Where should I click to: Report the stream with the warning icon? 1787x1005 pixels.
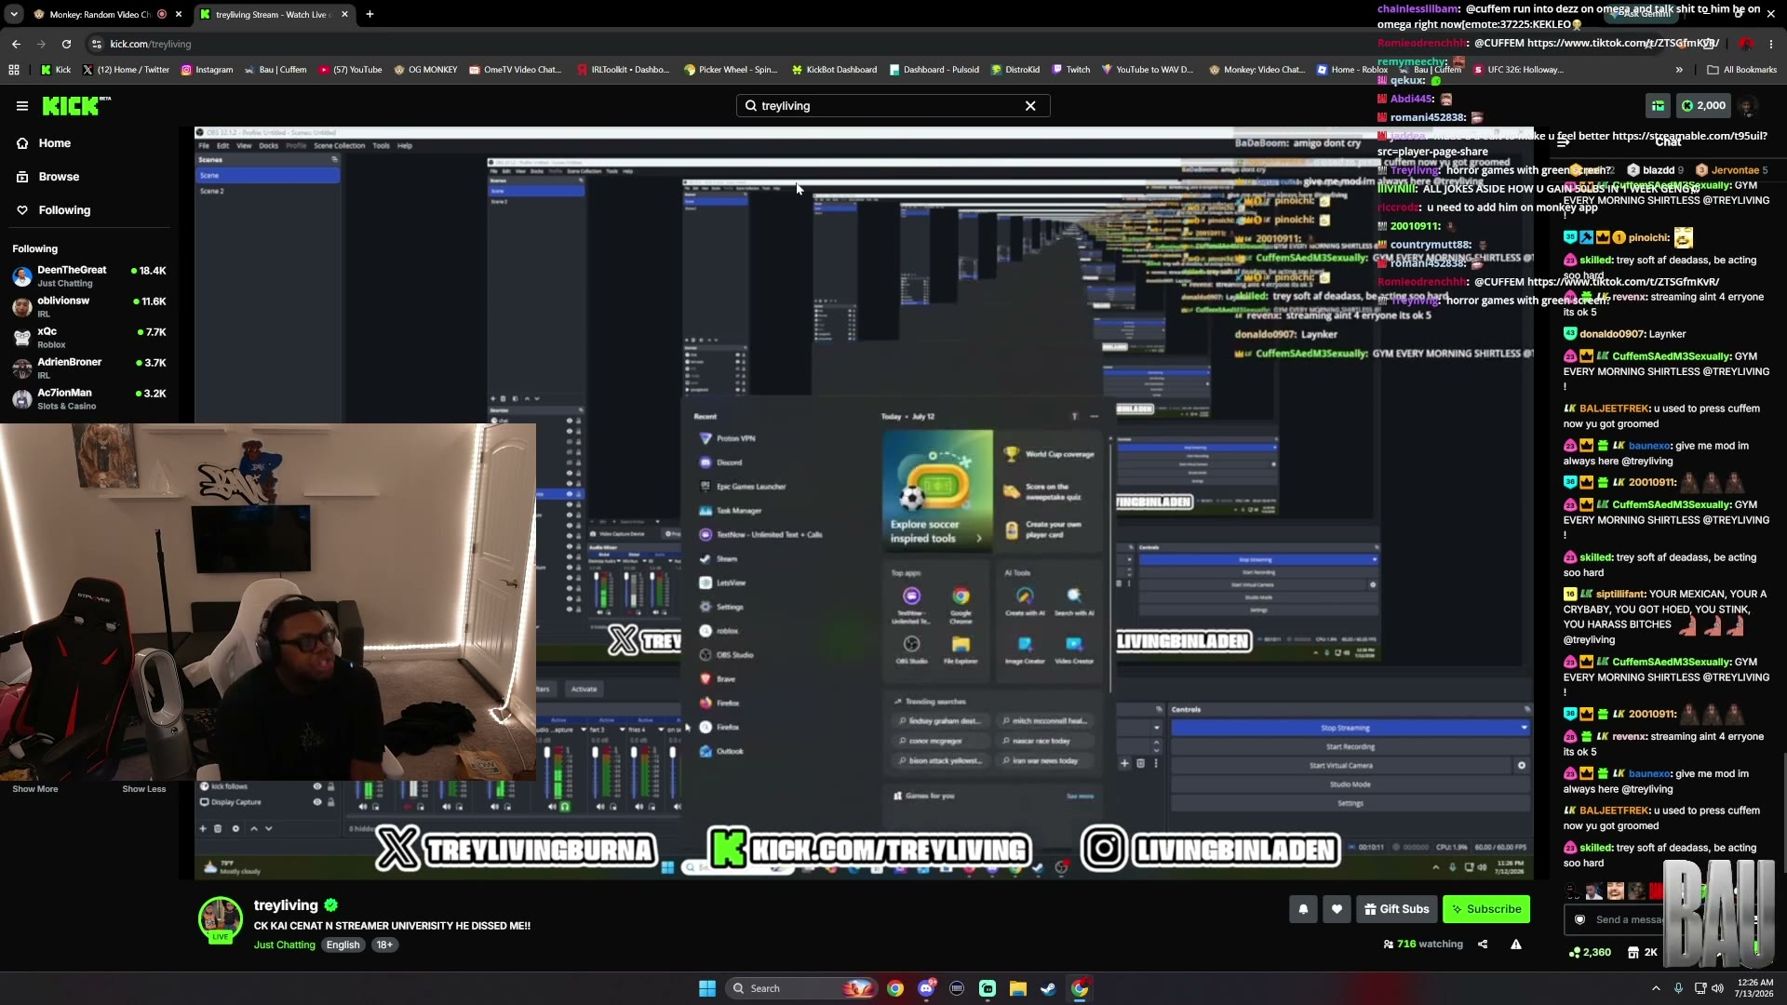[1516, 944]
